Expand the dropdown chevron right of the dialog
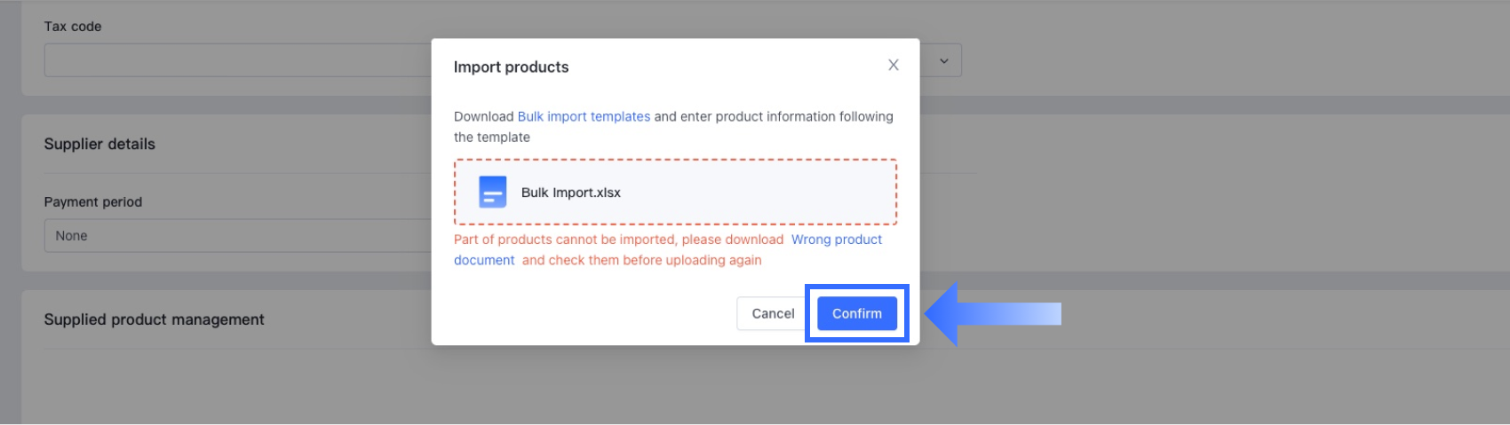The image size is (1510, 425). (944, 61)
